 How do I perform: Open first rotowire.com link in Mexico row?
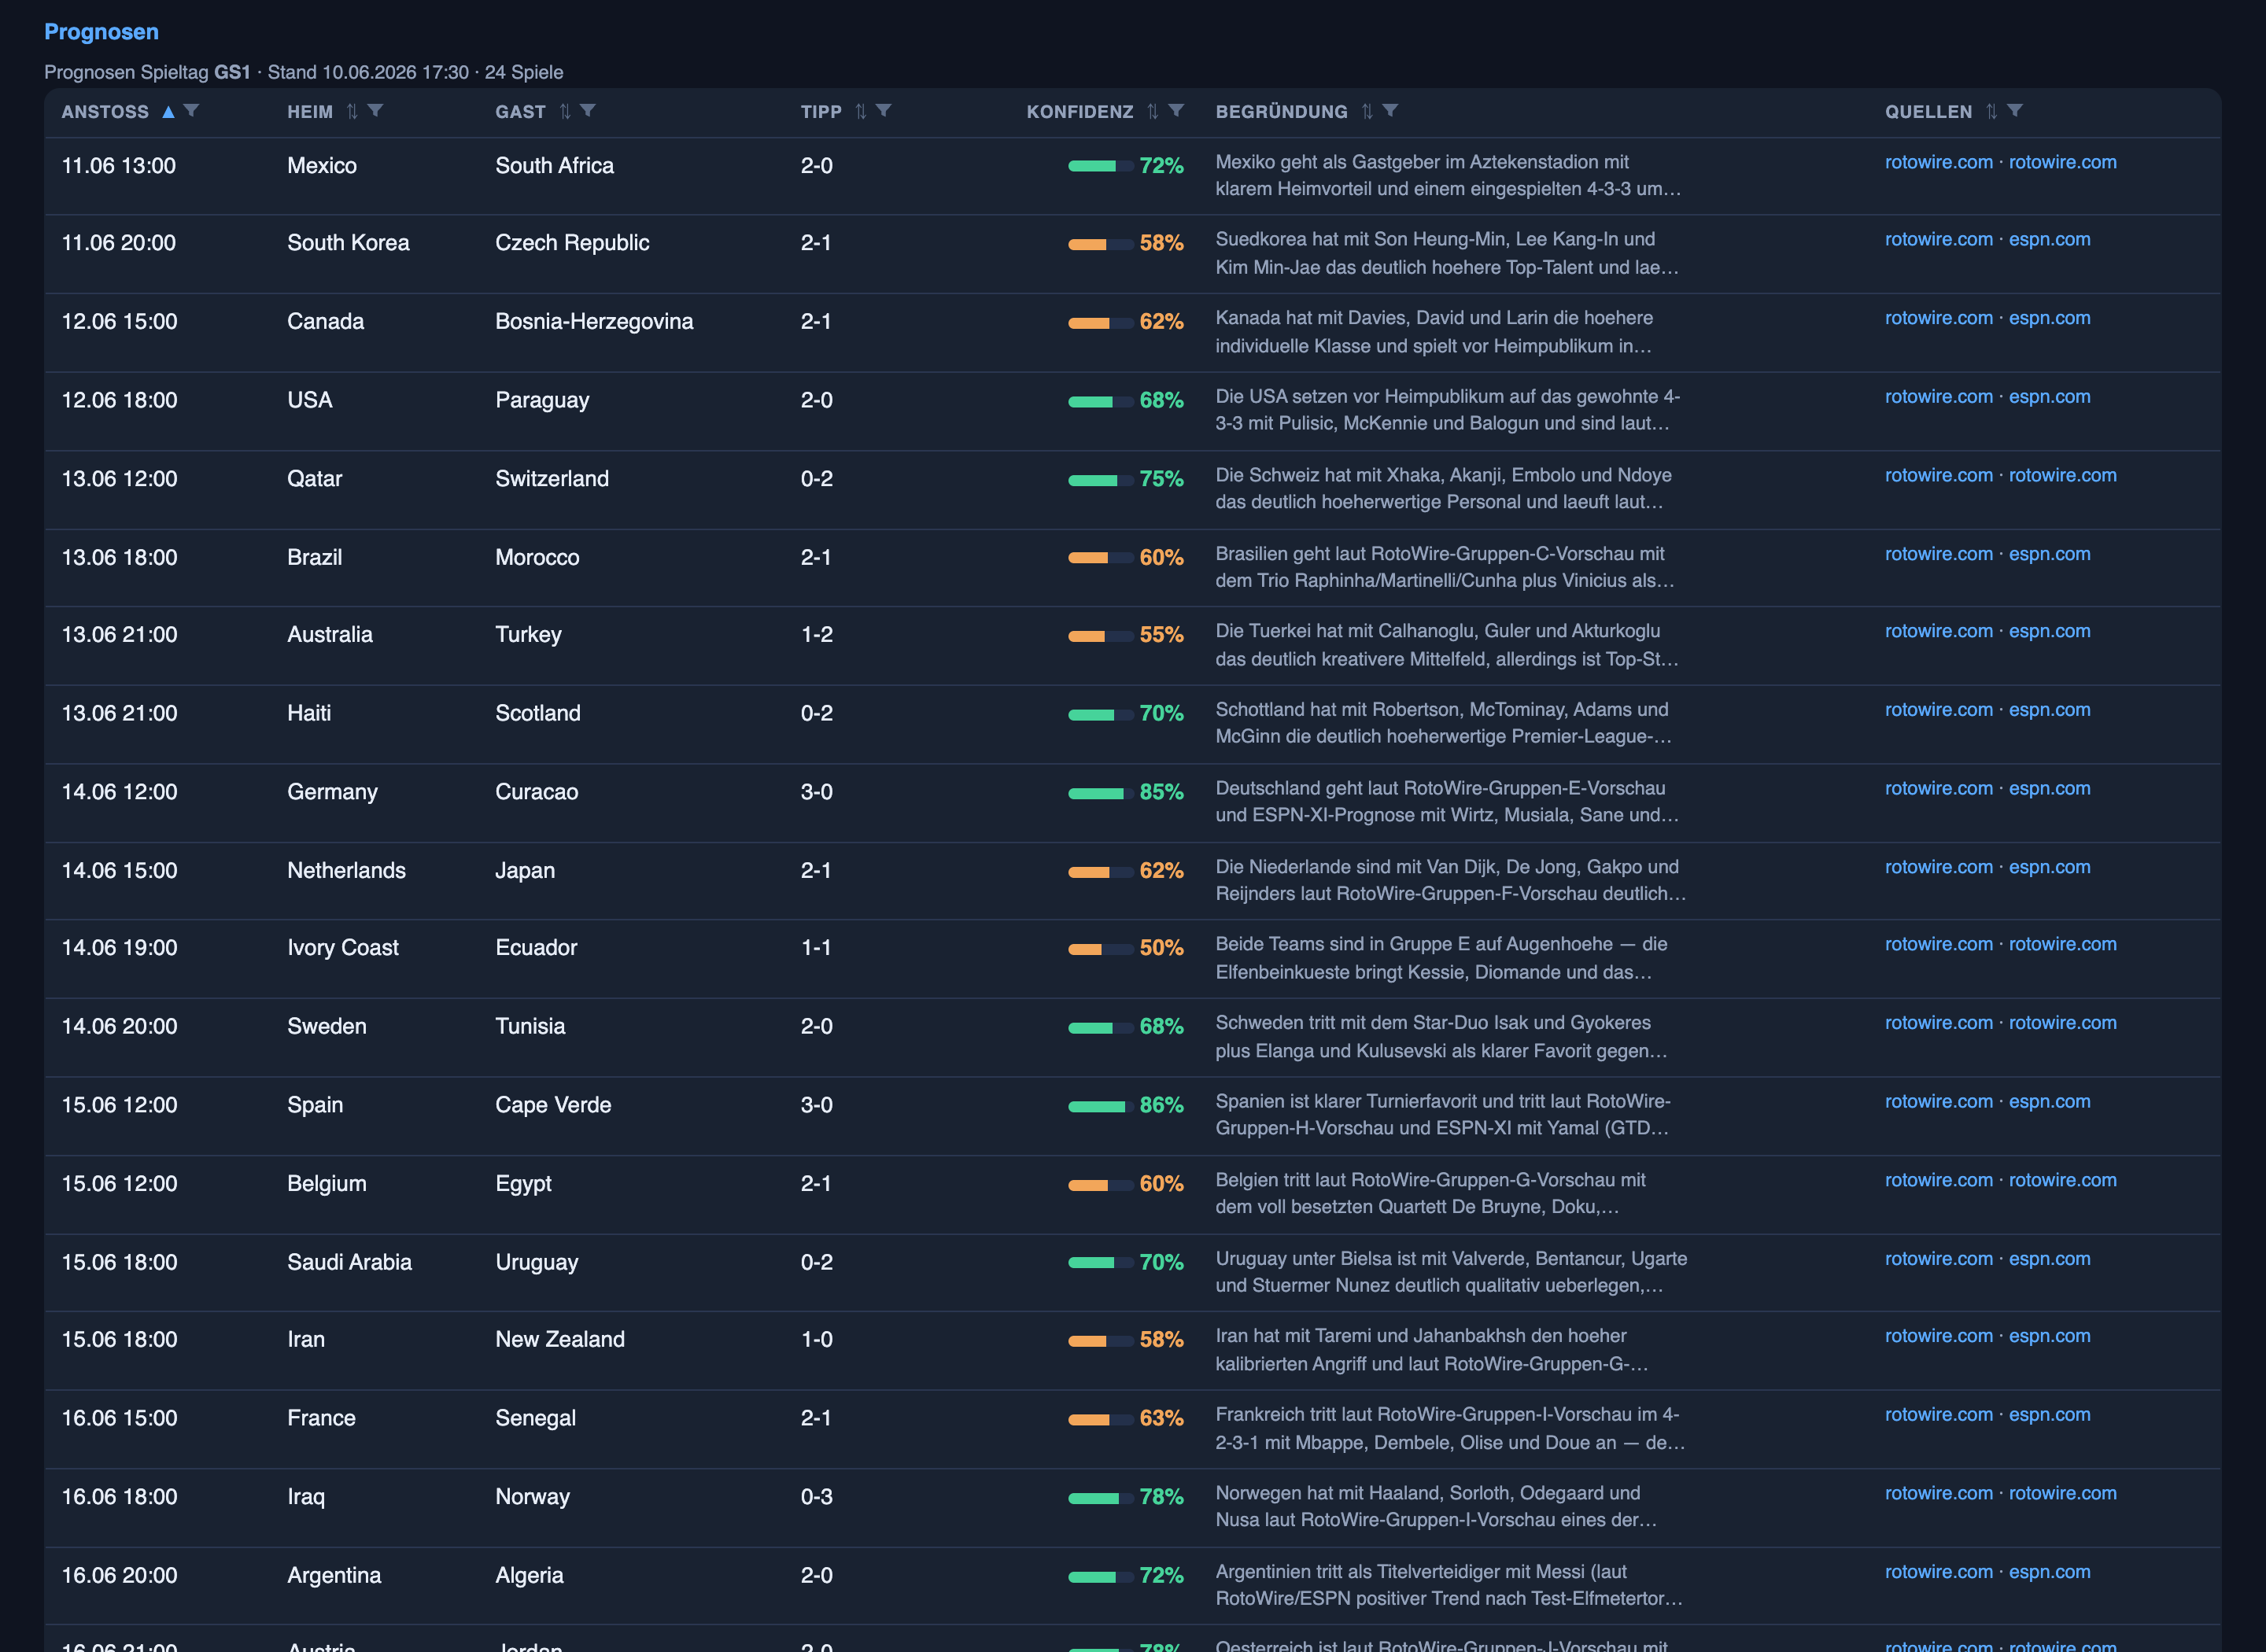1938,162
